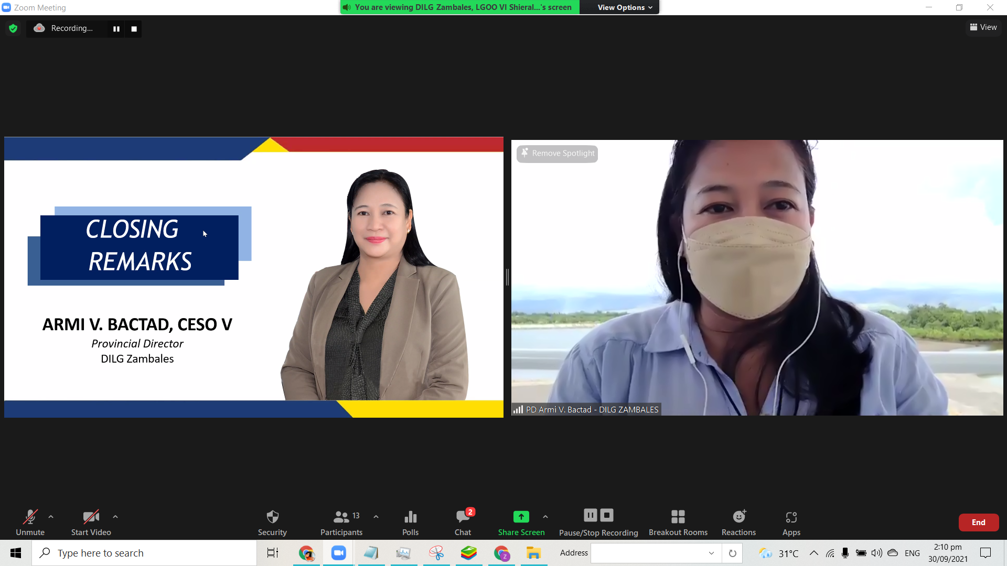Pause recording in the top-left indicator
Image resolution: width=1007 pixels, height=566 pixels.
116,29
